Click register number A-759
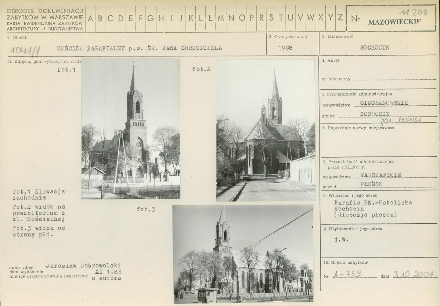This screenshot has height=306, width=440. click(347, 274)
